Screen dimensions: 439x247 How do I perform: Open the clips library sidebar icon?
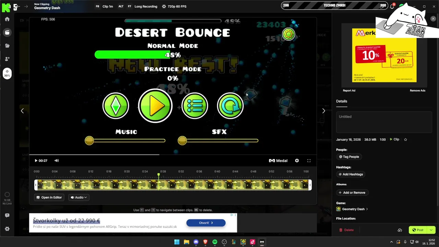click(7, 32)
